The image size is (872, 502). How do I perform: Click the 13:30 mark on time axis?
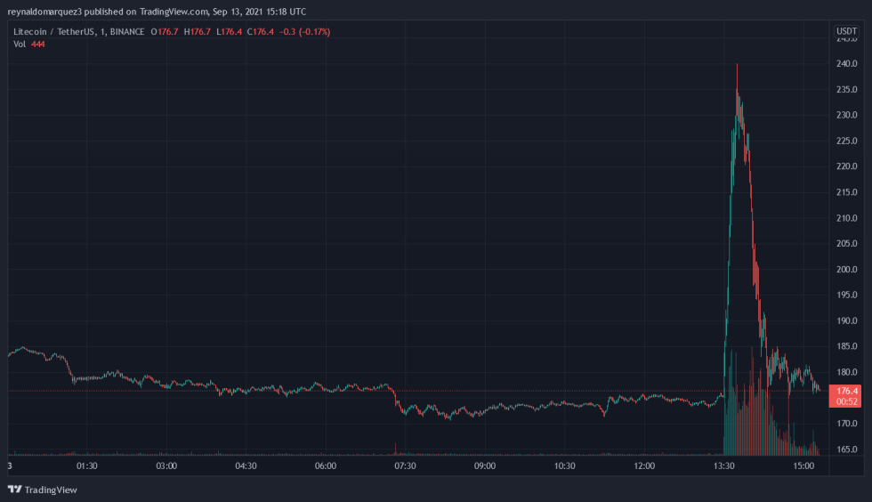click(724, 466)
